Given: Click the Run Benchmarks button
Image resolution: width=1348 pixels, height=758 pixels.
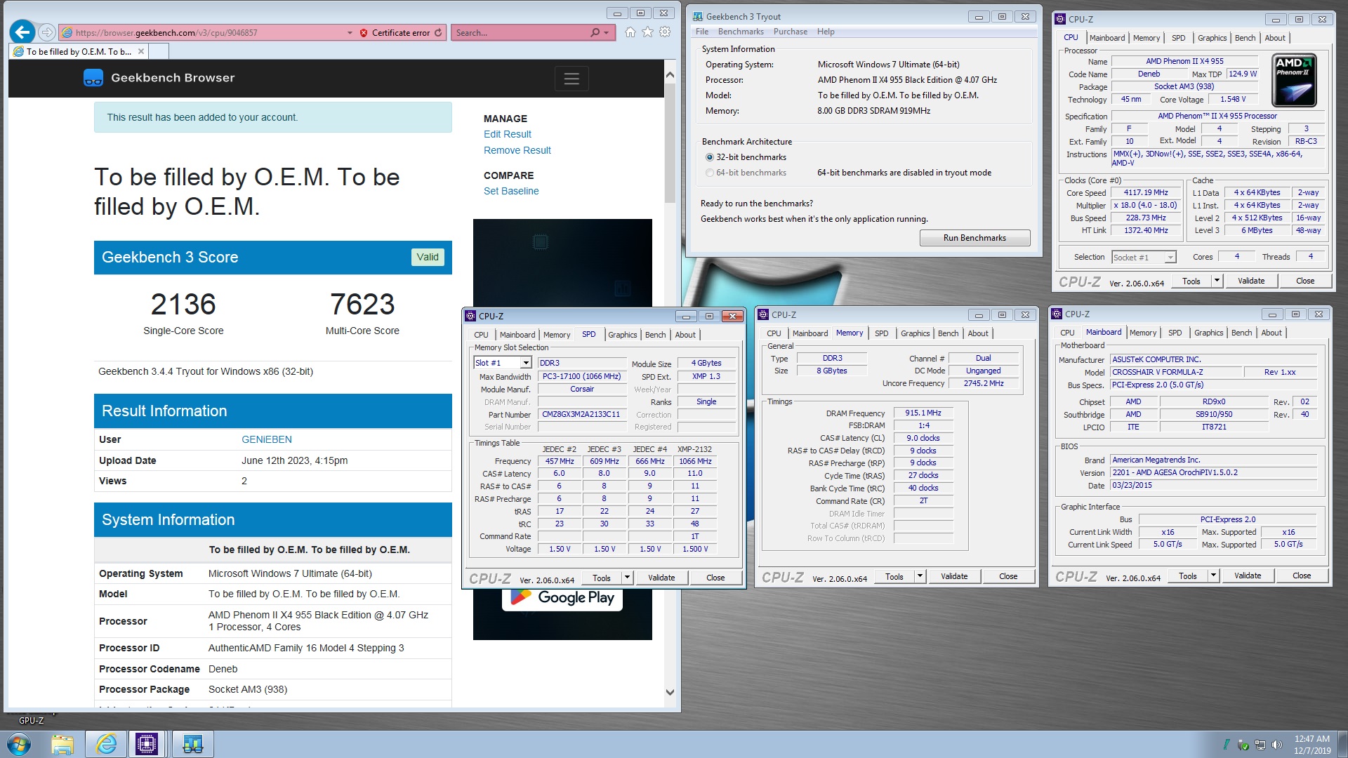Looking at the screenshot, I should tap(974, 238).
